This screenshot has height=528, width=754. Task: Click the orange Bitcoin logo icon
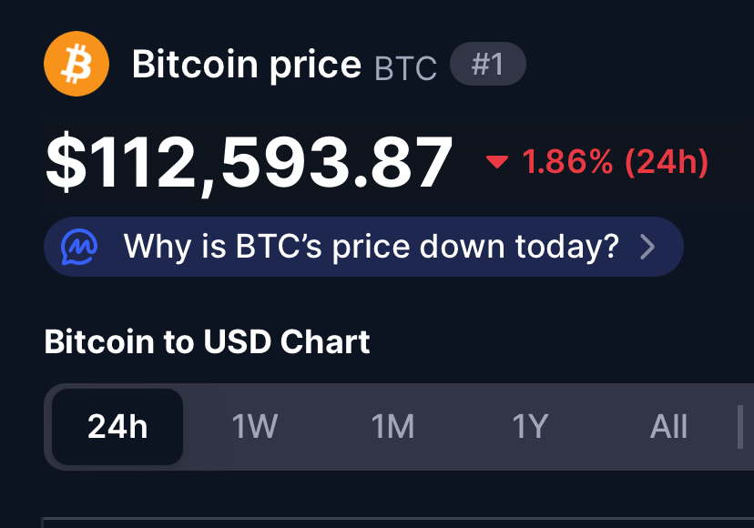[76, 64]
